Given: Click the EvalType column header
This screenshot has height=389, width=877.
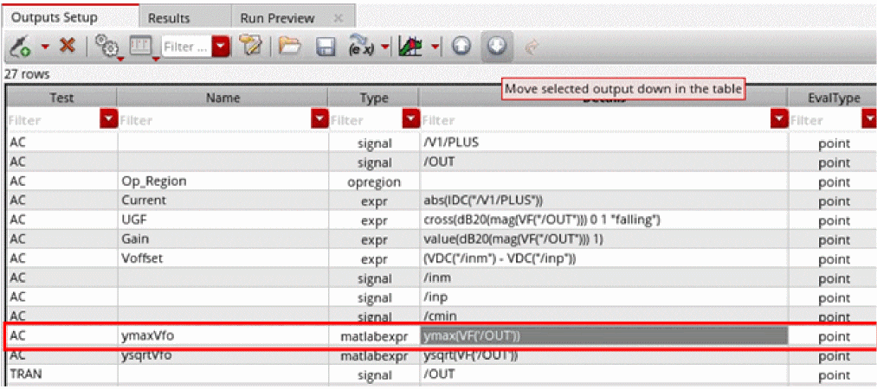Looking at the screenshot, I should click(x=834, y=99).
